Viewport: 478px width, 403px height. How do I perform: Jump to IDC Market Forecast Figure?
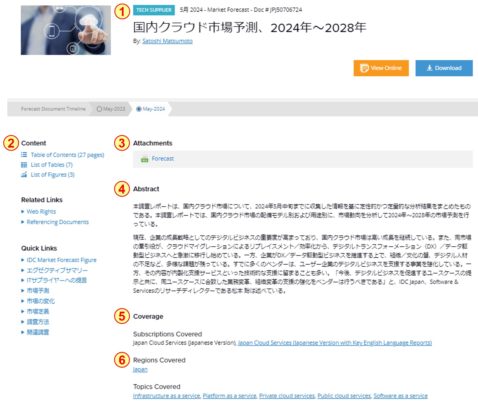point(61,260)
